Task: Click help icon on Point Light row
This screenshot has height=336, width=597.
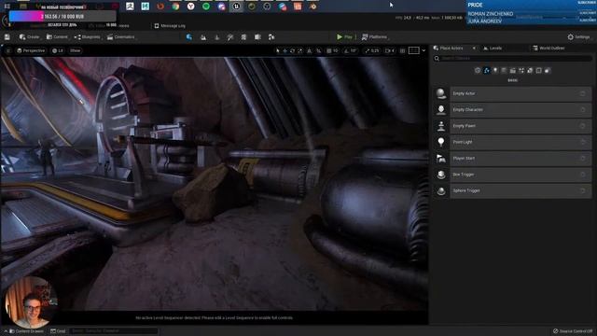Action: pos(582,142)
